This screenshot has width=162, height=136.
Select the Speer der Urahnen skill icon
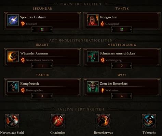point(13,20)
